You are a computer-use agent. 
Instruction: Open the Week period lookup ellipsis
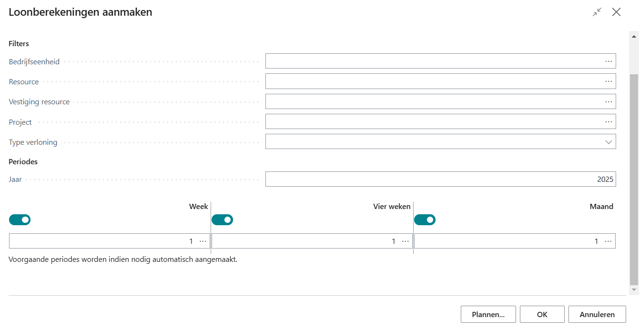click(x=203, y=241)
